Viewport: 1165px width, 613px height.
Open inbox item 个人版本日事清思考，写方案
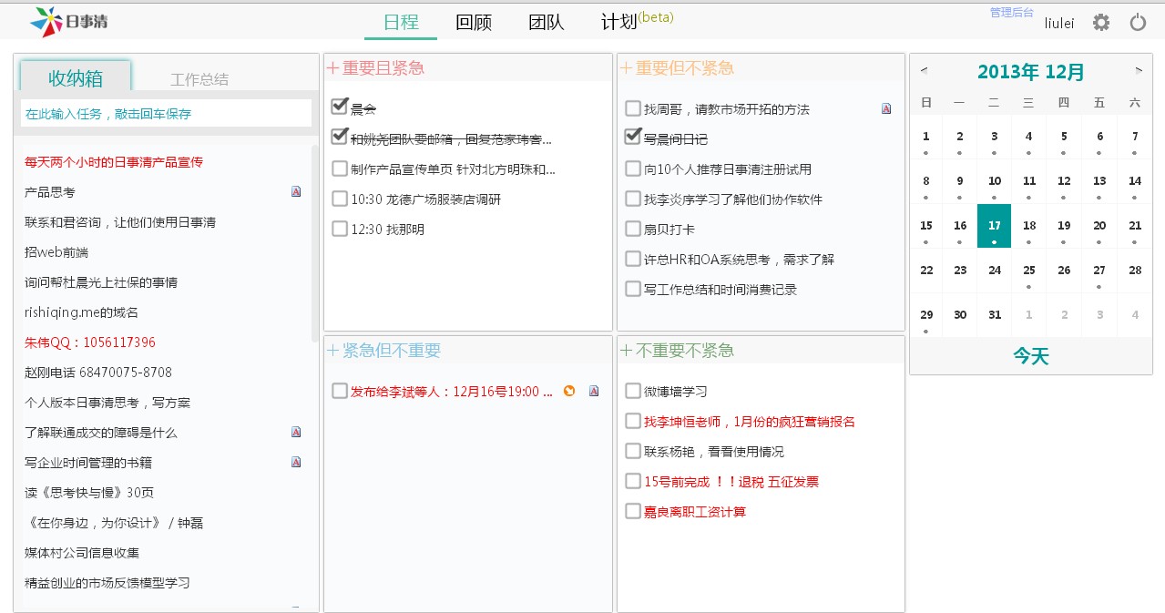click(x=107, y=403)
